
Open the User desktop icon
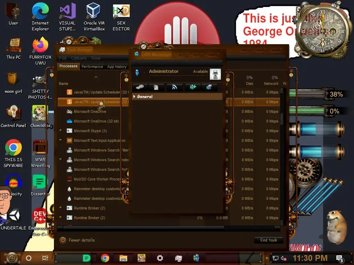(x=13, y=14)
